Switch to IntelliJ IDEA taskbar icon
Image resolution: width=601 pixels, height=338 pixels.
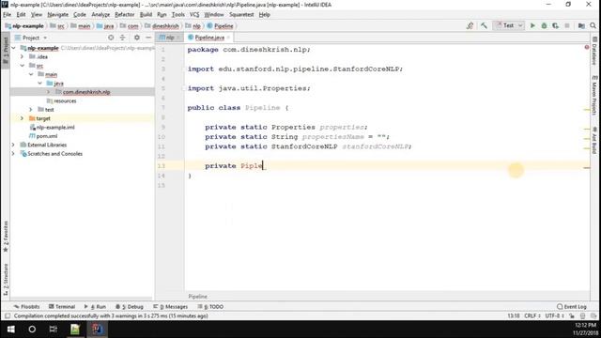97,330
